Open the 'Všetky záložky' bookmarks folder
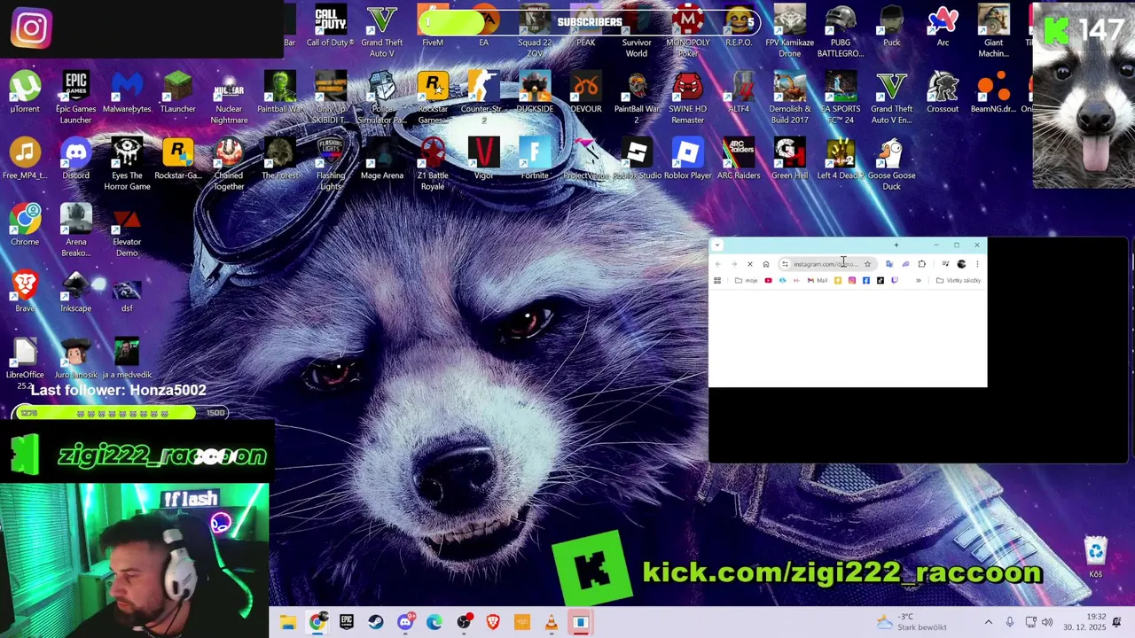Image resolution: width=1135 pixels, height=638 pixels. [x=959, y=281]
